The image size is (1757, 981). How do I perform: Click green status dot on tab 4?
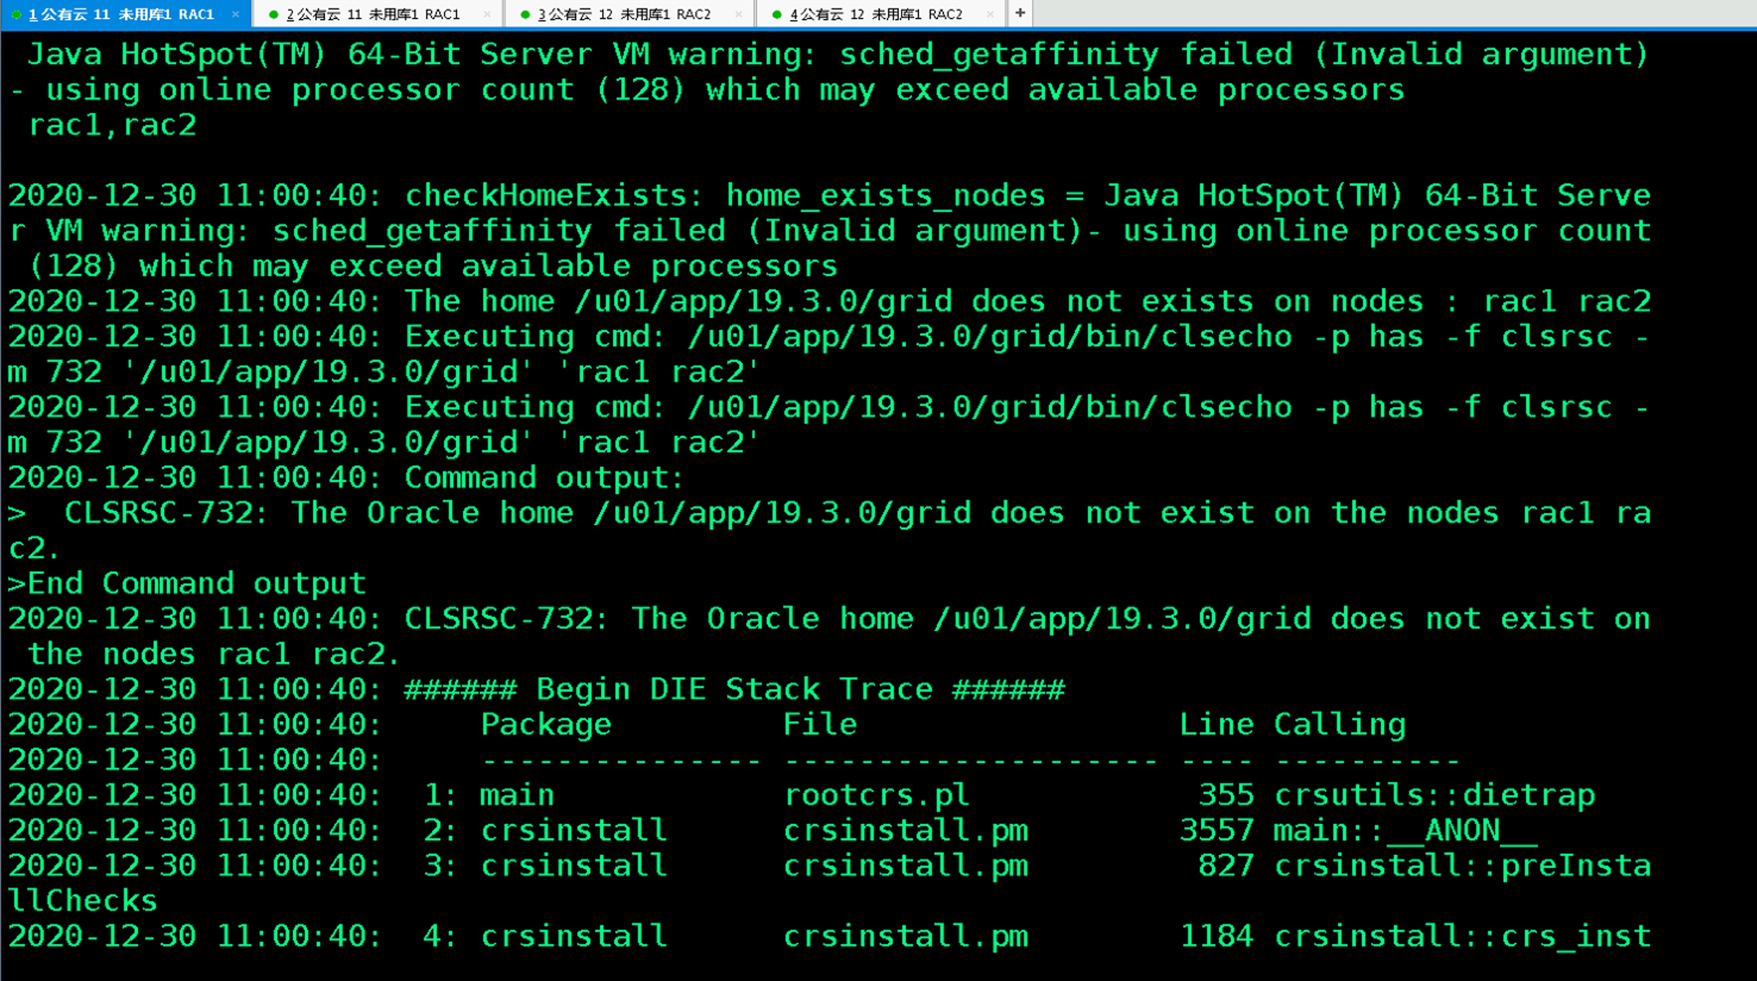click(x=777, y=15)
